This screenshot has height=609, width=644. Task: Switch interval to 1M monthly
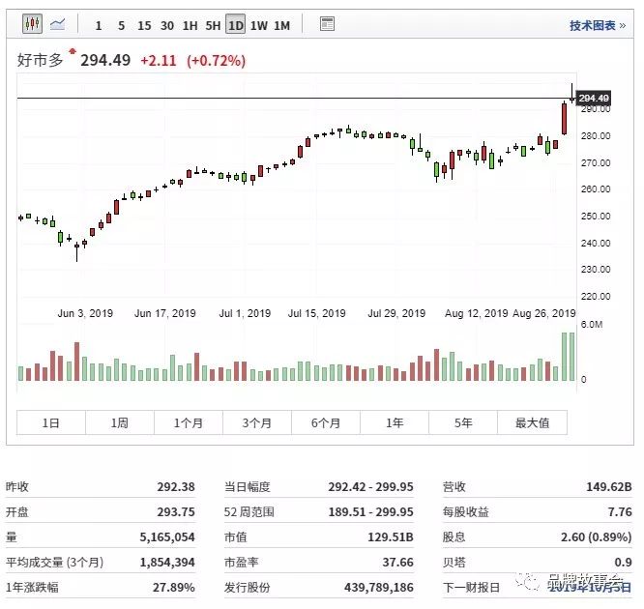281,25
